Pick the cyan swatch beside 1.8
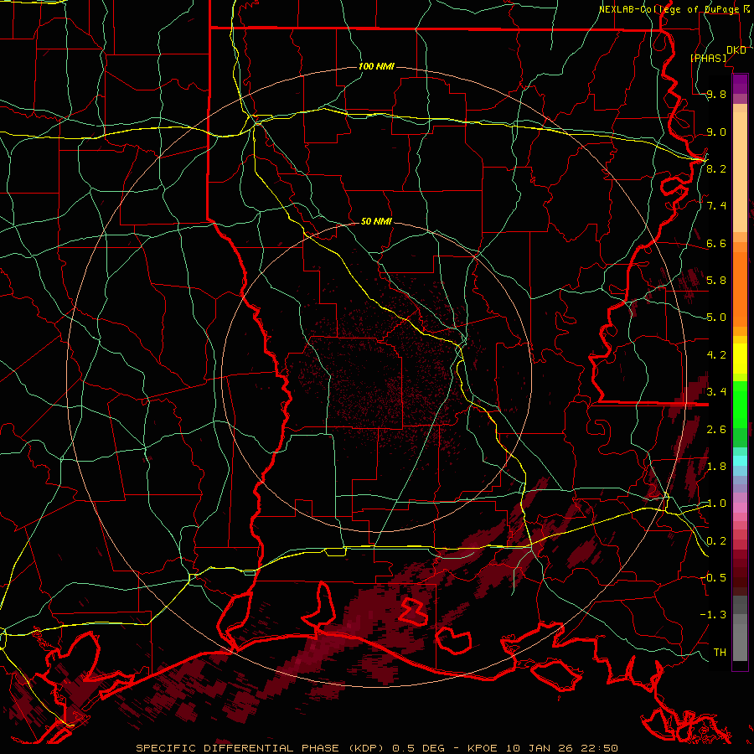Screen dimensions: 754x754 coord(740,460)
